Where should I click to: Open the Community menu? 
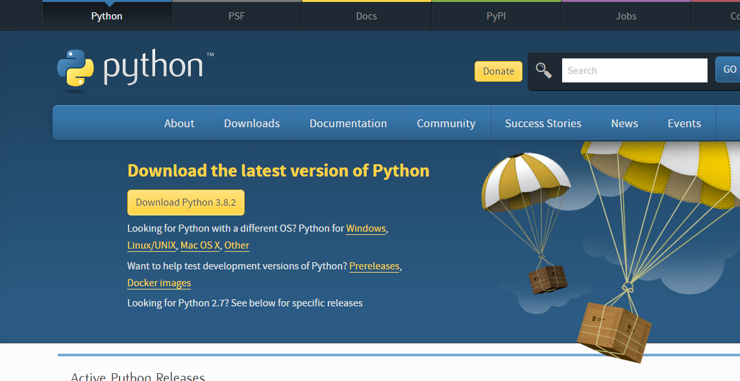(x=446, y=123)
